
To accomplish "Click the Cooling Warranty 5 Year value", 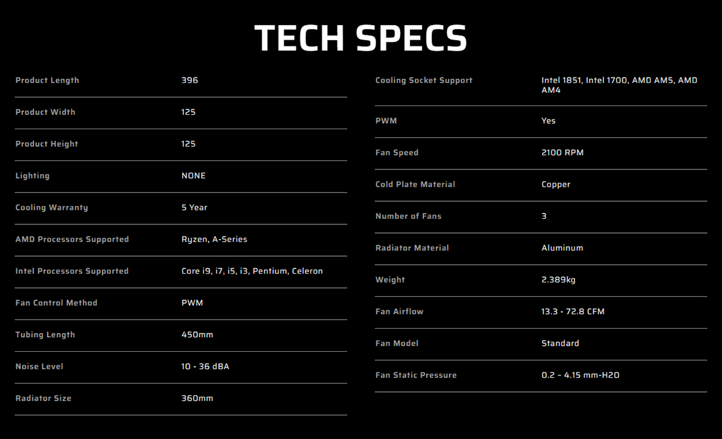I will 194,207.
